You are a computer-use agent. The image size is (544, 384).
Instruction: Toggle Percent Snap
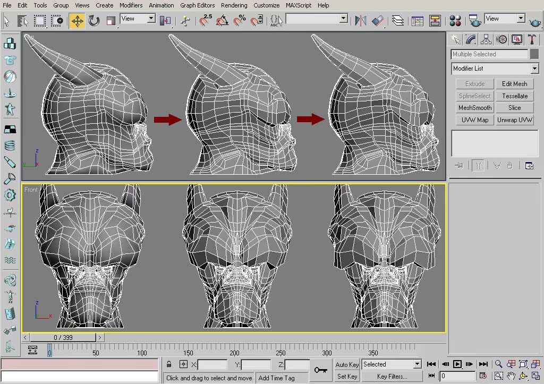[240, 21]
